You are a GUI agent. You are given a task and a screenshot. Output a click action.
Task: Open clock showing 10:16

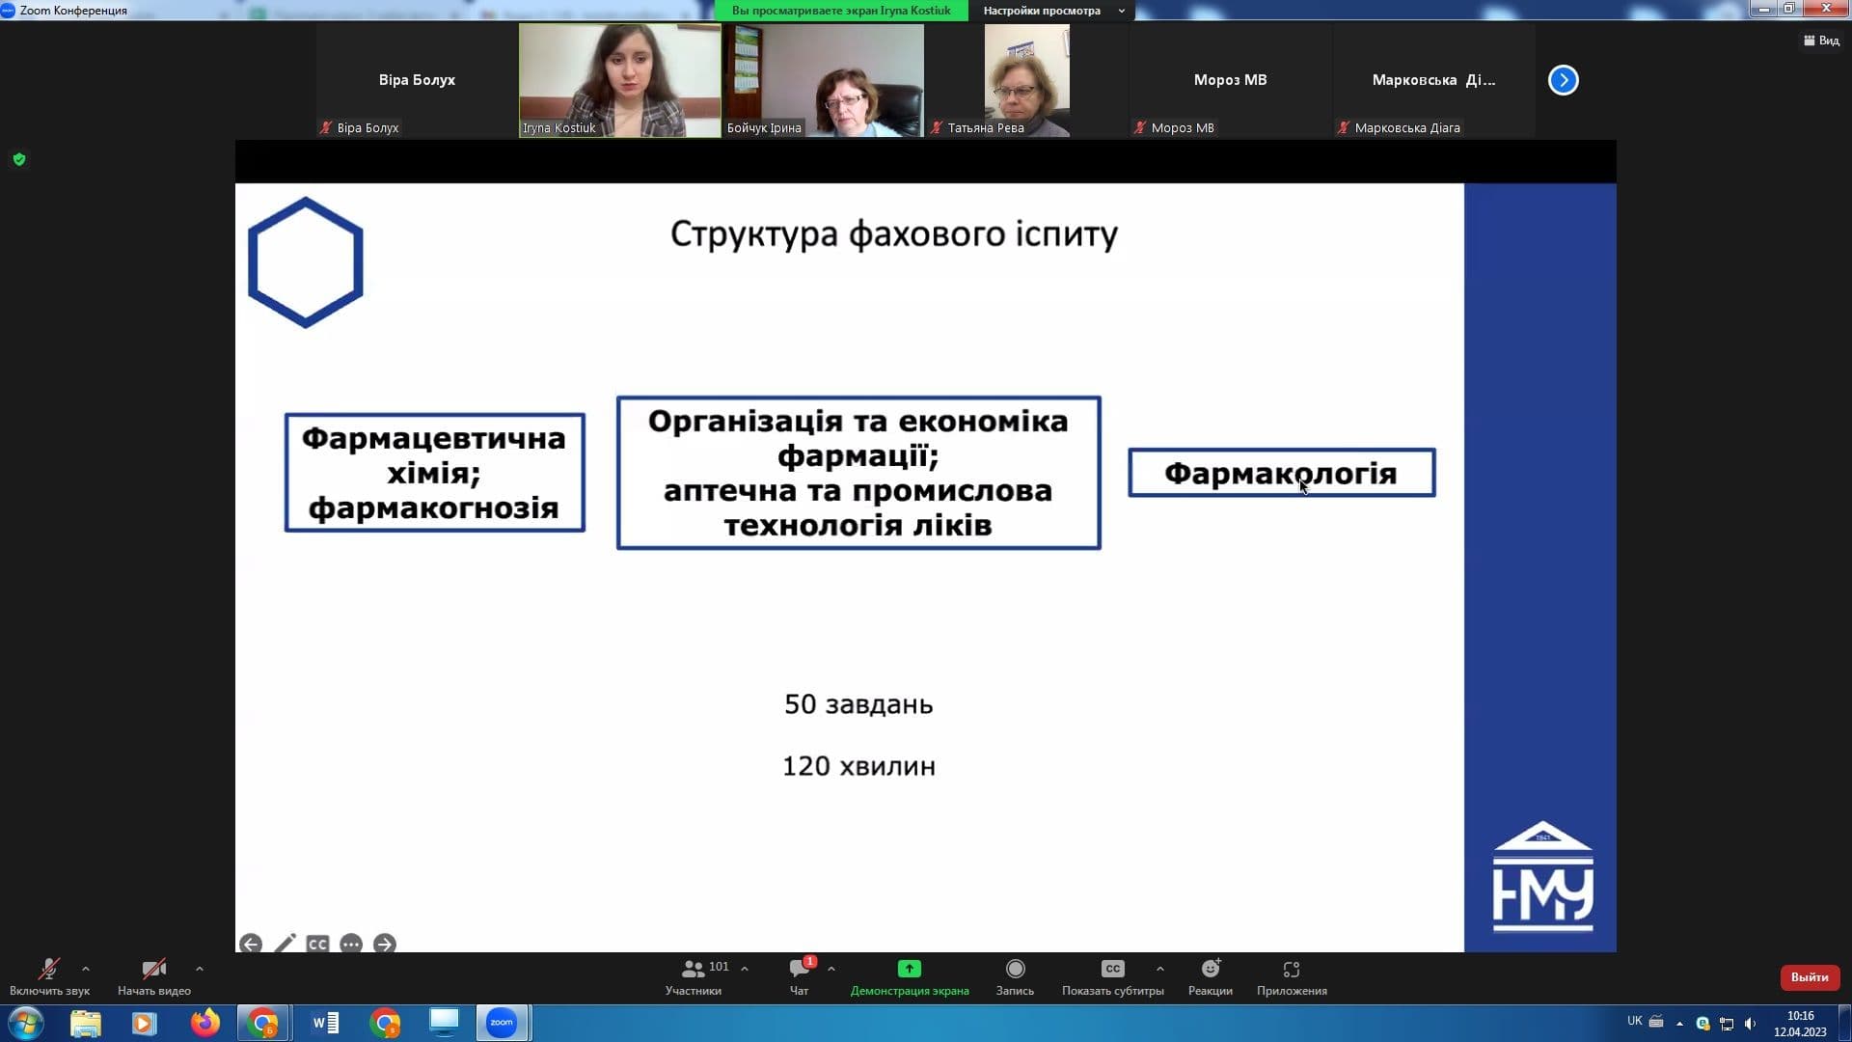click(1800, 1024)
